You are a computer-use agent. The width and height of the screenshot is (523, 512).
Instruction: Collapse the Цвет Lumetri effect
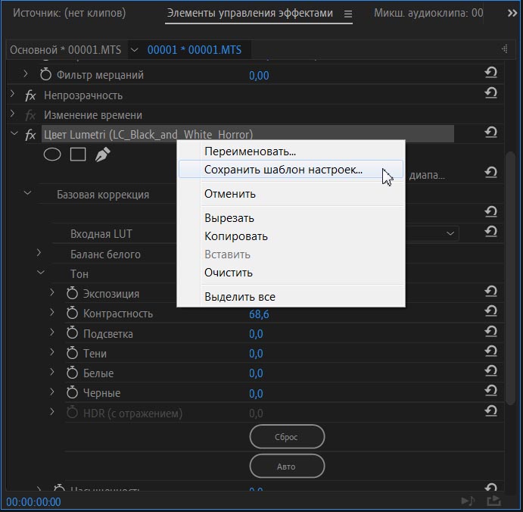14,133
